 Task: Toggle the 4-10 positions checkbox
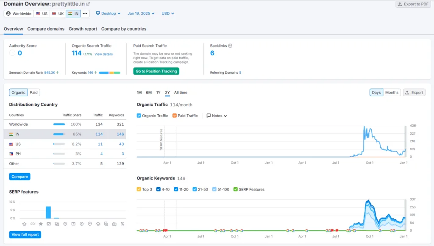point(159,189)
